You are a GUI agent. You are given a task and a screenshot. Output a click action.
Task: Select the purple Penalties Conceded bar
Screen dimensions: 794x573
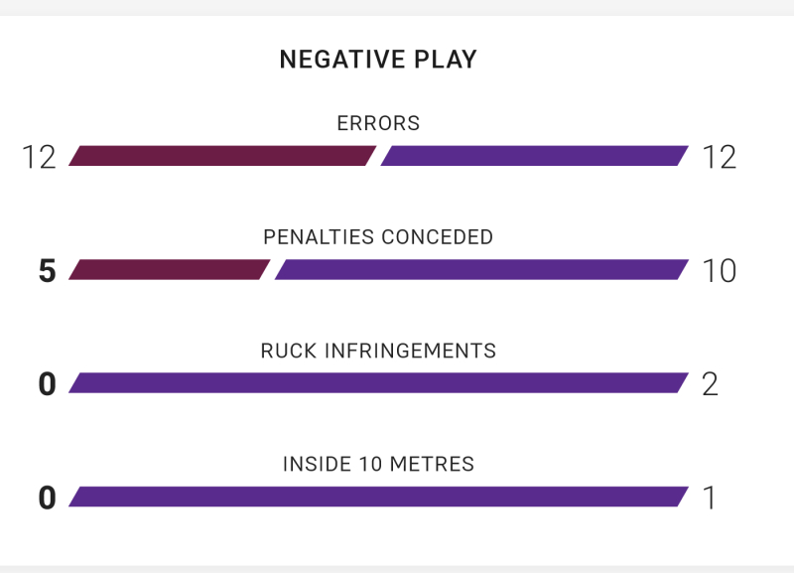click(x=481, y=269)
